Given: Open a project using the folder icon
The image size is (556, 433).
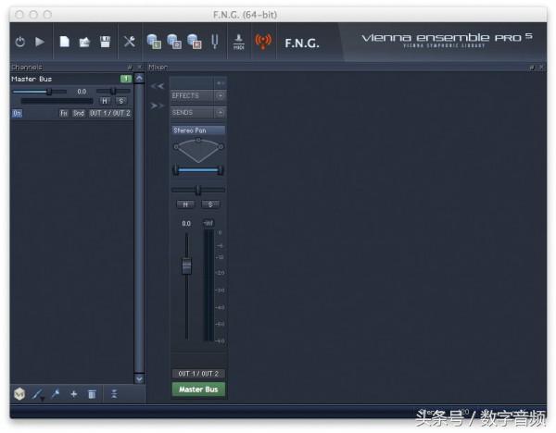Looking at the screenshot, I should pyautogui.click(x=84, y=43).
